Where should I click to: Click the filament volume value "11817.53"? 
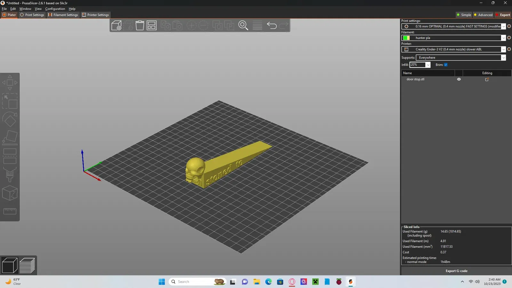point(446,247)
